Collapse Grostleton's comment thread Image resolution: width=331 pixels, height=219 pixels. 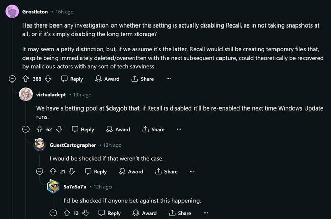[x=12, y=79]
